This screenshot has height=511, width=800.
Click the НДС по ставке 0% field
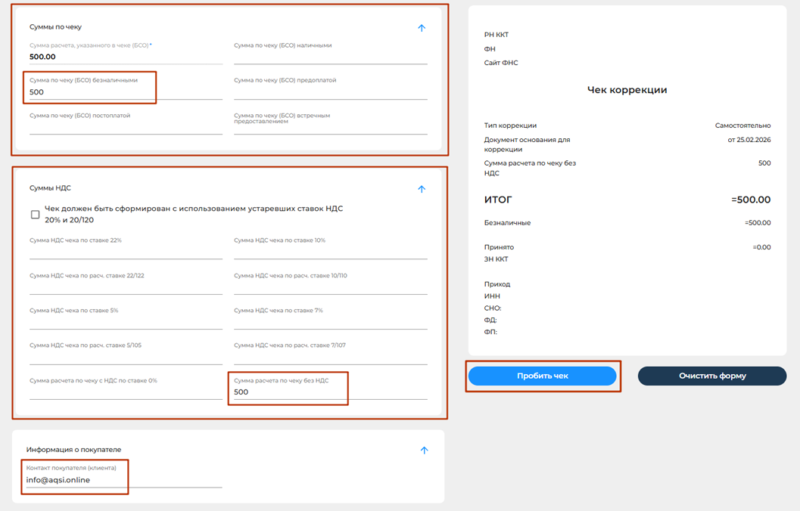(x=126, y=392)
